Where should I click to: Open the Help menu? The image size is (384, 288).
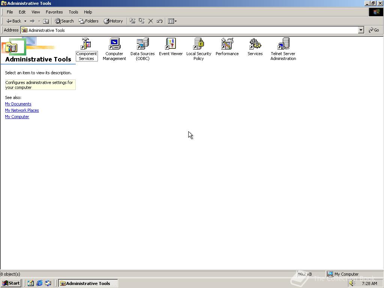pyautogui.click(x=88, y=12)
